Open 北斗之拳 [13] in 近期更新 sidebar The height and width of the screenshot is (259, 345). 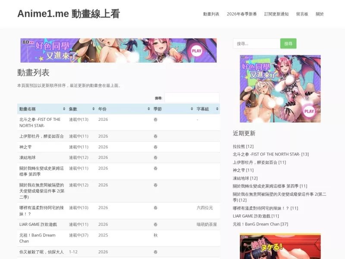(x=271, y=155)
